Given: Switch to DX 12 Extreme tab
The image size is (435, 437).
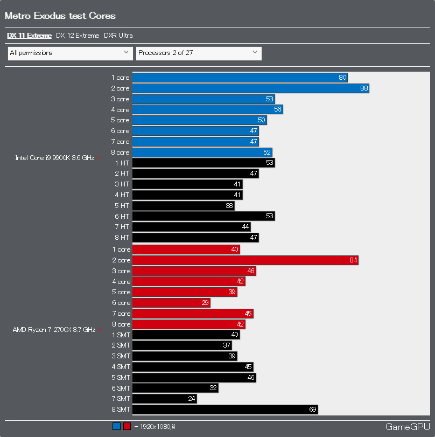Looking at the screenshot, I should (78, 36).
